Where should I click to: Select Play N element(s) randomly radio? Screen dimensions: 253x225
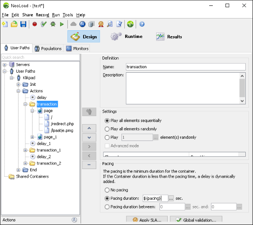pos(107,137)
